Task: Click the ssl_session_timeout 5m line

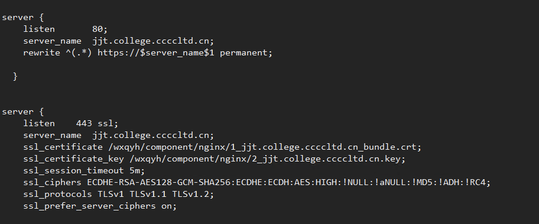Action: 84,170
